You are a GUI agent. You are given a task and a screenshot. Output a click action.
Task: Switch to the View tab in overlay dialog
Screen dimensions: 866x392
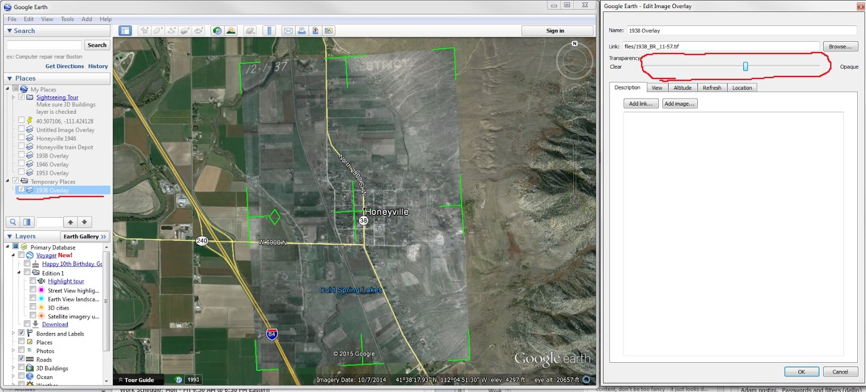click(657, 88)
